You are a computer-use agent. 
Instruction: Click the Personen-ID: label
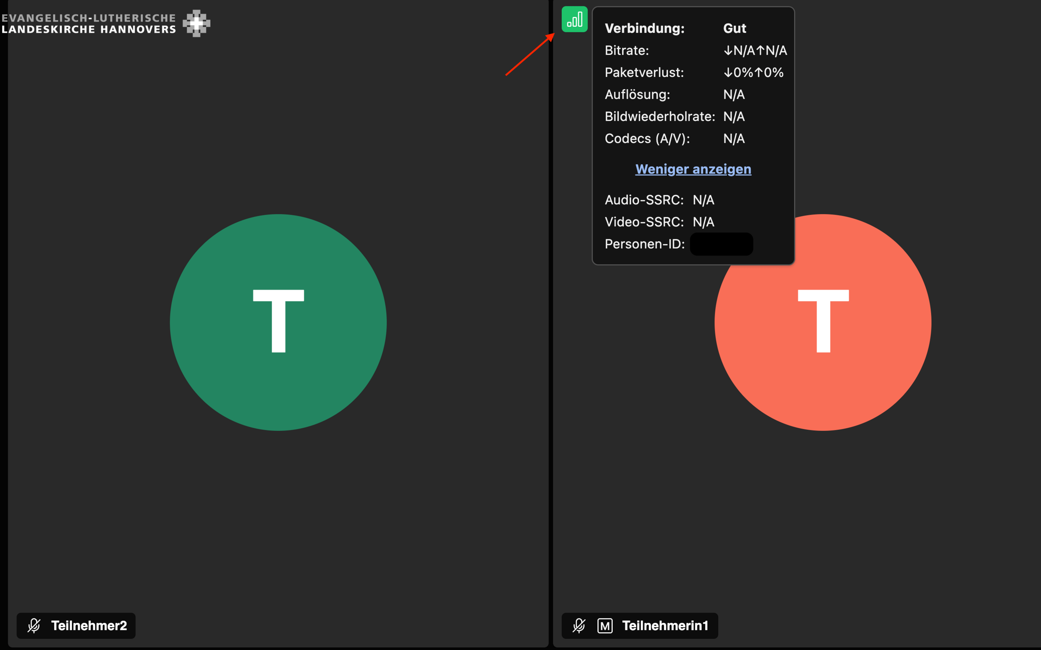(x=644, y=244)
